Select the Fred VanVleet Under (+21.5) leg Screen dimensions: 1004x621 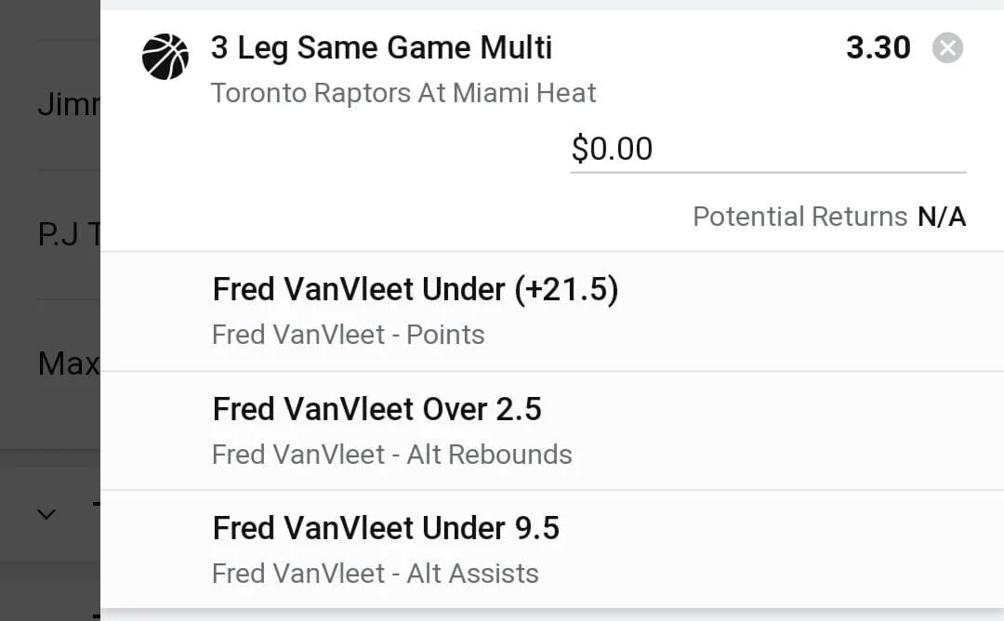coord(552,311)
